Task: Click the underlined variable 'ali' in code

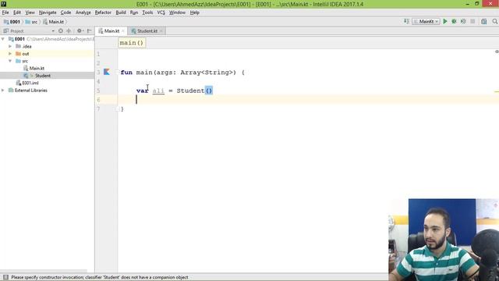Action: [x=158, y=91]
